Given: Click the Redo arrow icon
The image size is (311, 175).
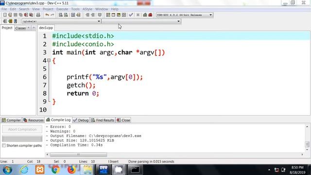Looking at the screenshot, I should (x=52, y=15).
